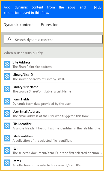The width and height of the screenshot is (104, 171).
Task: Focus the Search dynamic content field
Action: [53, 39]
